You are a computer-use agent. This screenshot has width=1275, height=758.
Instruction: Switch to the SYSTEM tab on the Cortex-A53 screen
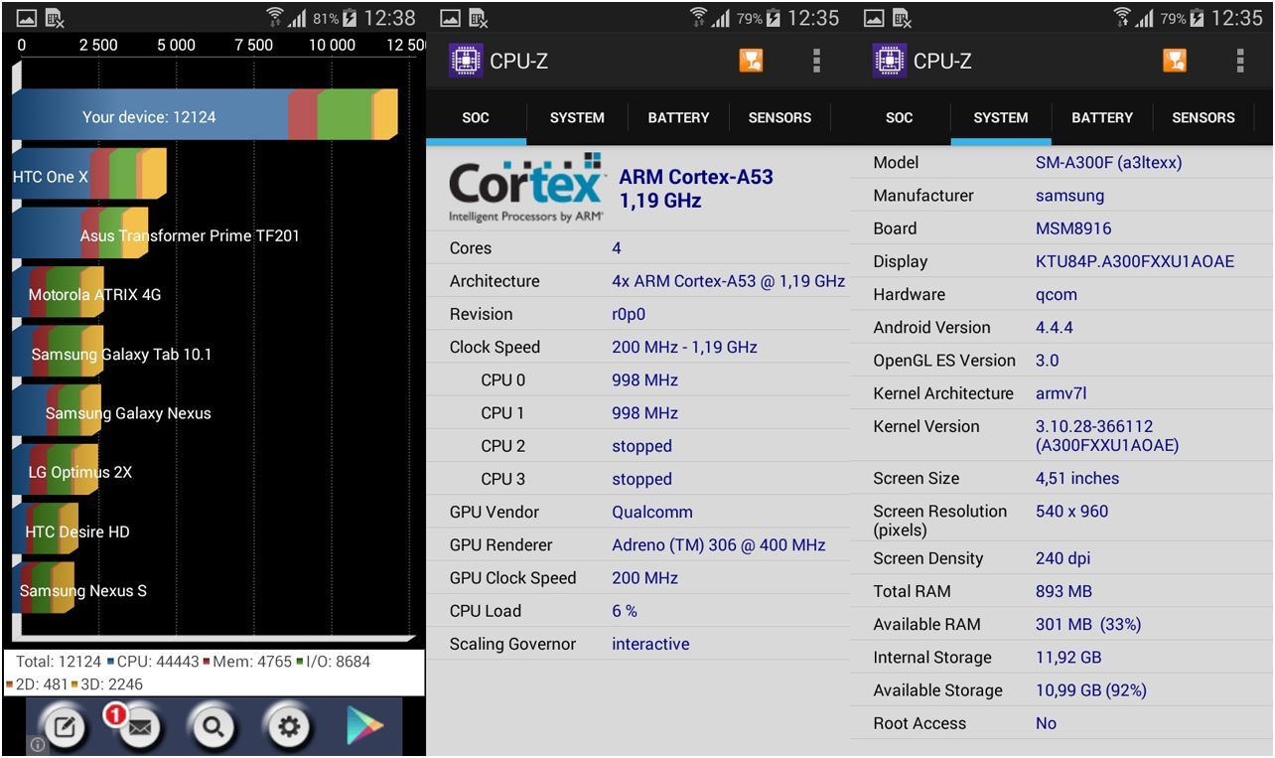coord(577,117)
